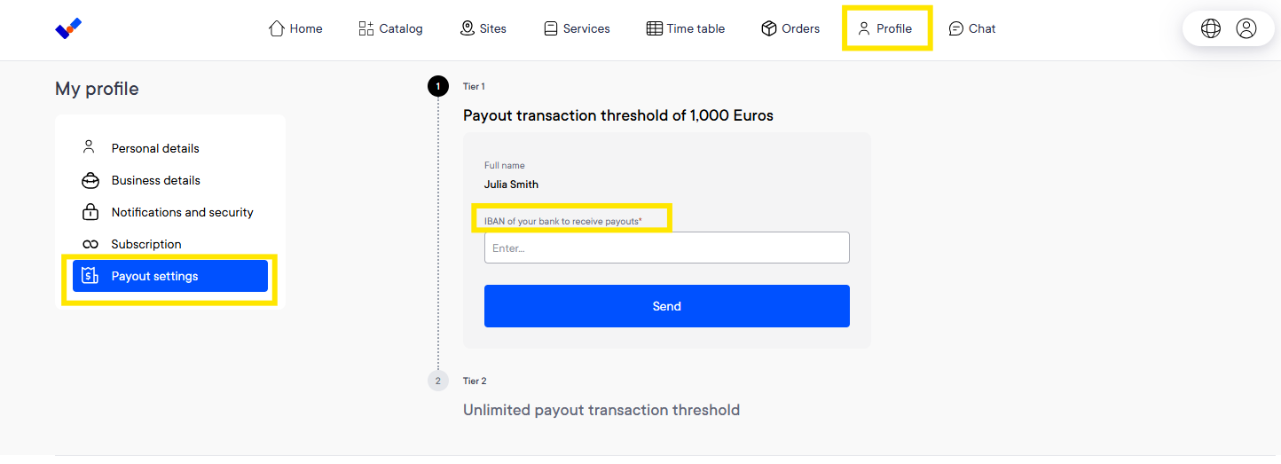Click the Time table calendar icon
Viewport: 1281px width, 464px height.
[654, 28]
